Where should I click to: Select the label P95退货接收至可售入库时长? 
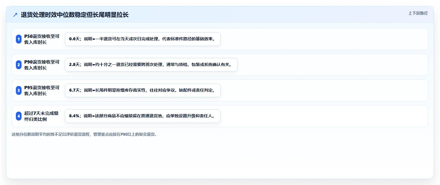point(42,90)
